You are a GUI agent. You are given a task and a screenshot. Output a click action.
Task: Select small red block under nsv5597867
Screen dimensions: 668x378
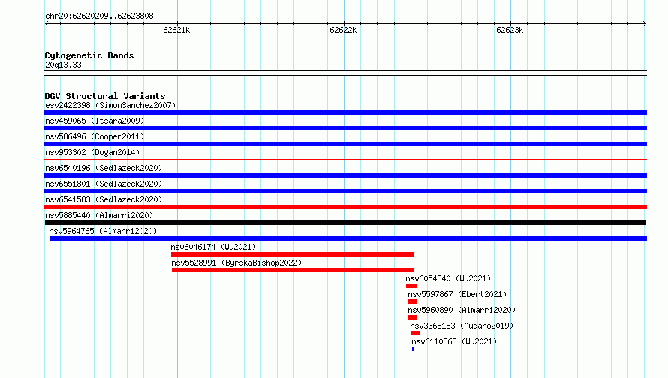413,301
